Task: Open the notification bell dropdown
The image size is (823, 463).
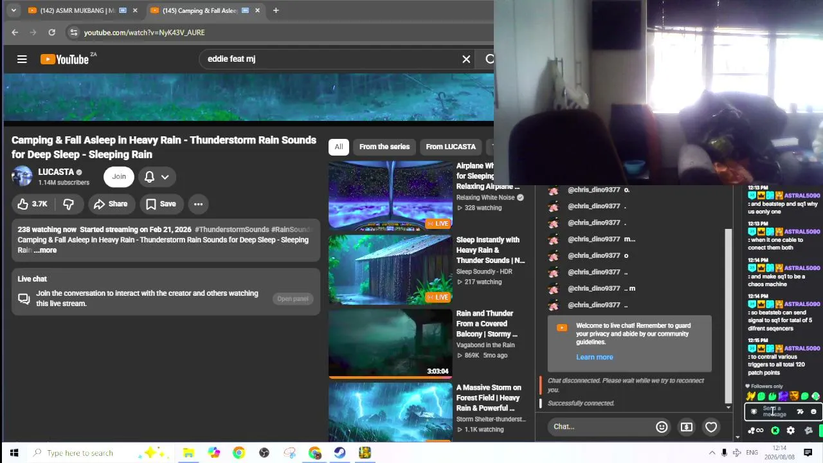Action: pyautogui.click(x=157, y=177)
